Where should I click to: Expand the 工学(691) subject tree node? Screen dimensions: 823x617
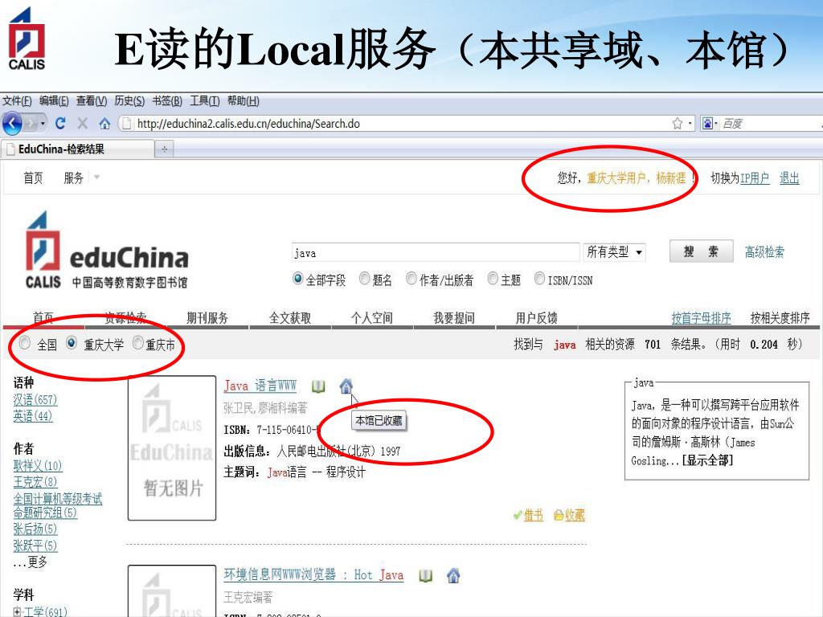(18, 611)
